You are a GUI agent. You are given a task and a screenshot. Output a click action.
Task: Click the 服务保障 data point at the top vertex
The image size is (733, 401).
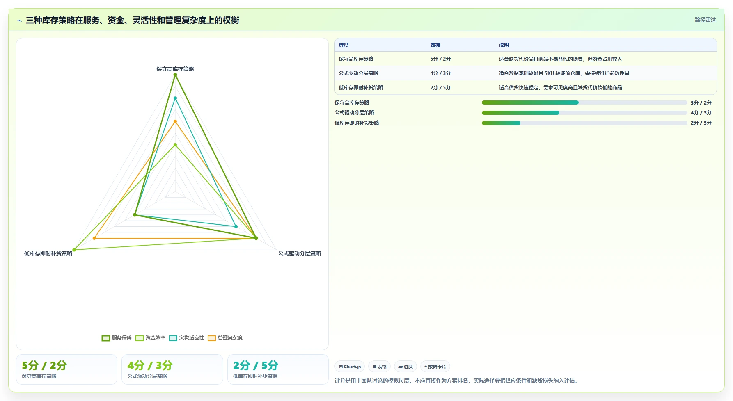click(175, 75)
